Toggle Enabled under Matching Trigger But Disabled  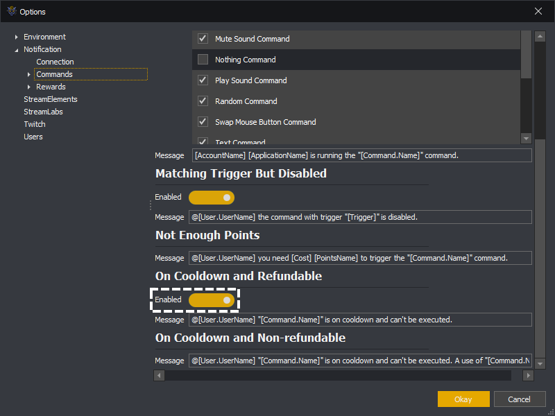coord(212,198)
